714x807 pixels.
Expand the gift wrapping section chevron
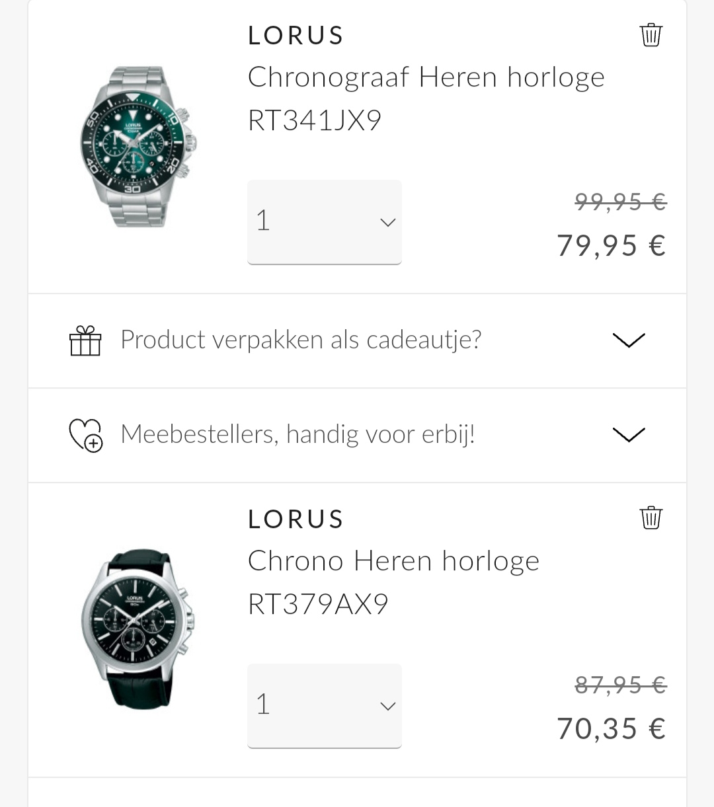point(629,340)
